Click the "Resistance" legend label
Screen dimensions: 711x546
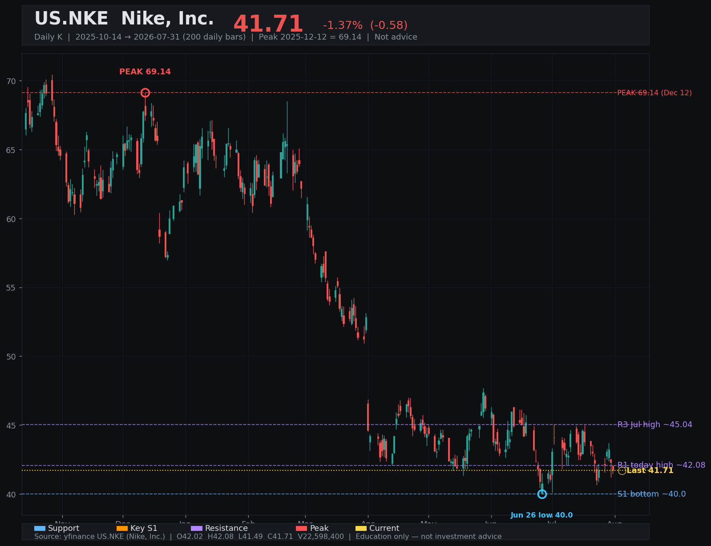(x=226, y=528)
